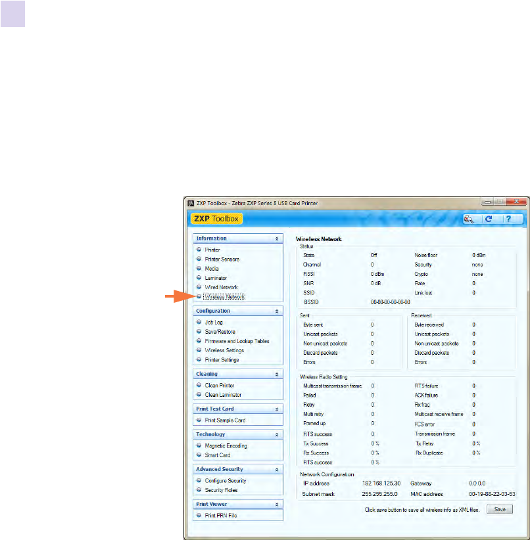Screen dimensions: 530x540
Task: Collapse the Information section
Action: pyautogui.click(x=277, y=238)
